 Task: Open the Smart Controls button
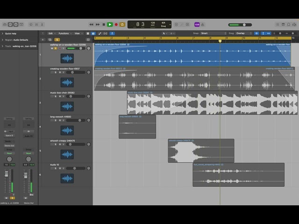pos(31,24)
